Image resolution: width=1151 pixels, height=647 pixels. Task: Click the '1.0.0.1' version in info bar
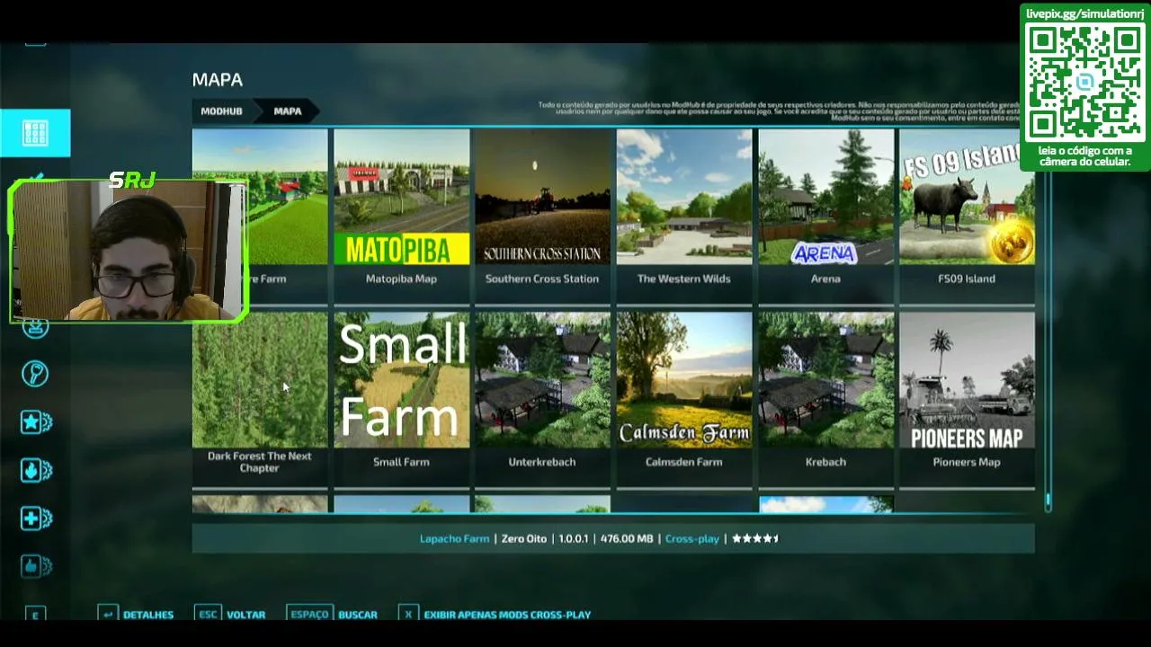[x=574, y=539]
